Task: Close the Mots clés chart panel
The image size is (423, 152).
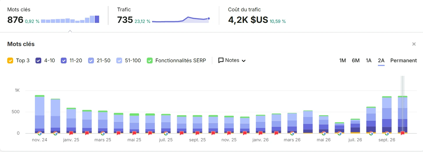Action: (x=414, y=44)
